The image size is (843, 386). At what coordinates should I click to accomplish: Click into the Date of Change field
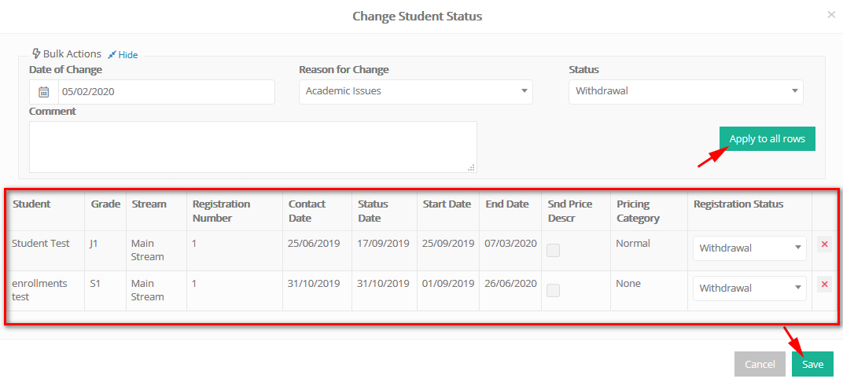[x=166, y=92]
